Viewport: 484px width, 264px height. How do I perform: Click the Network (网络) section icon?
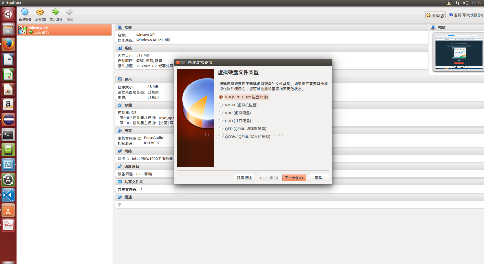pyautogui.click(x=120, y=151)
